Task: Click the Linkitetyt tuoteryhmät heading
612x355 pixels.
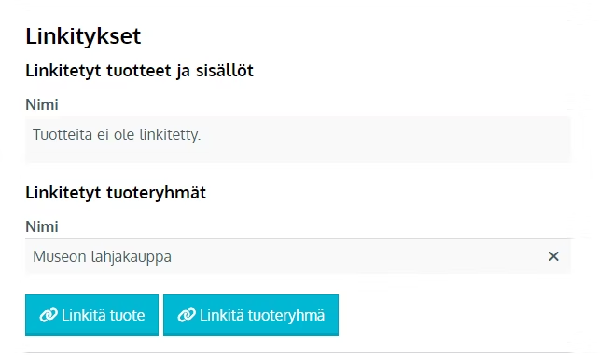Action: [x=116, y=193]
